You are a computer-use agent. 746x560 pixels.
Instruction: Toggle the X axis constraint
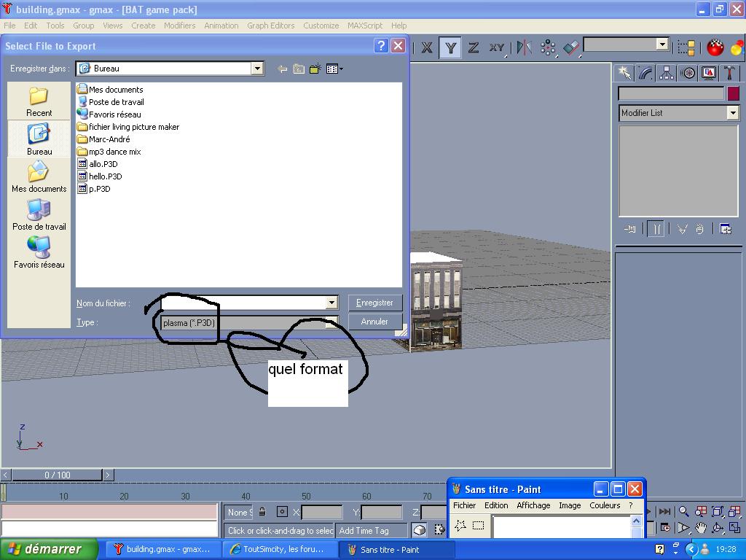(x=427, y=47)
